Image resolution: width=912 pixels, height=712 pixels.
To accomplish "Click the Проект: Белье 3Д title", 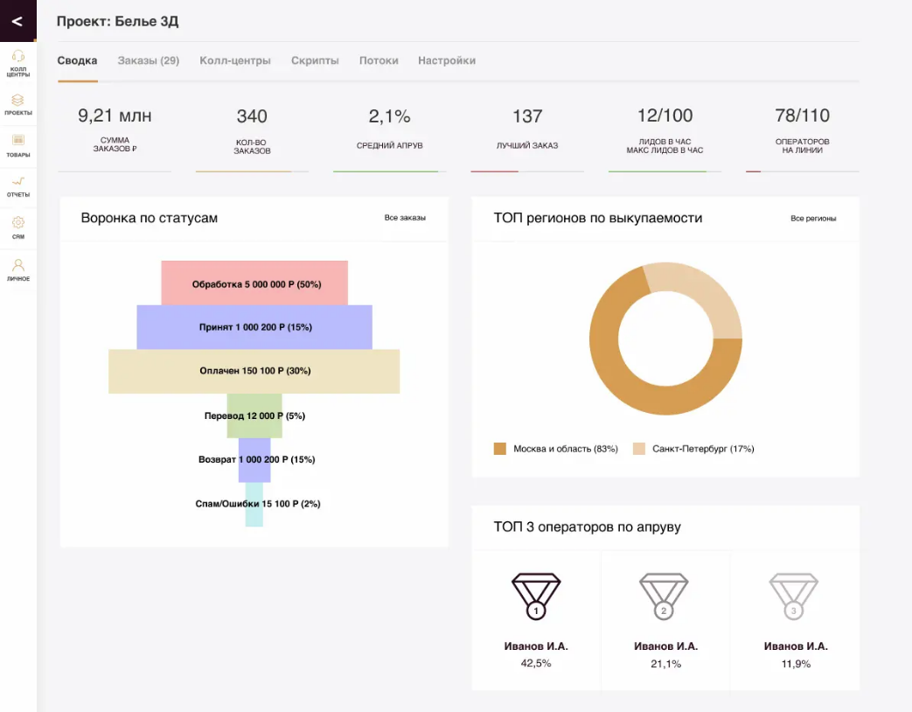I will (117, 22).
